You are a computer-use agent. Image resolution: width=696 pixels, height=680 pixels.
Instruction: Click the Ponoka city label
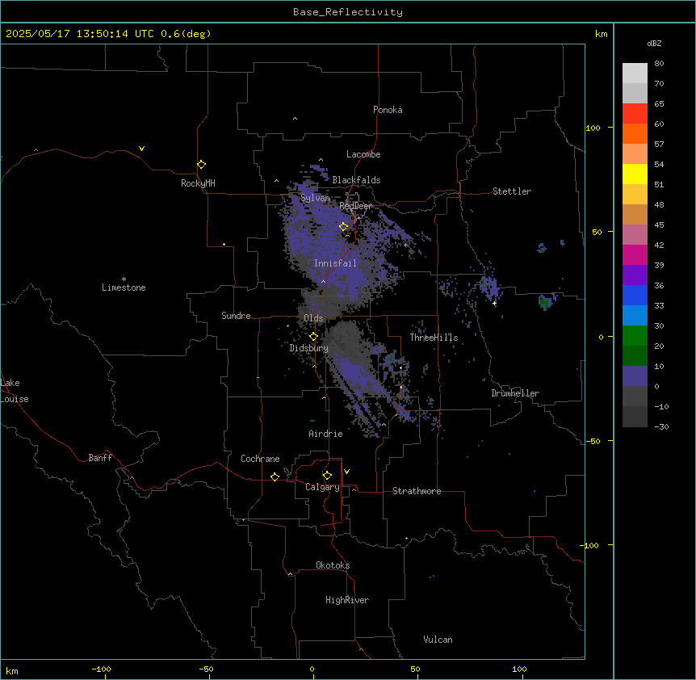coord(388,110)
